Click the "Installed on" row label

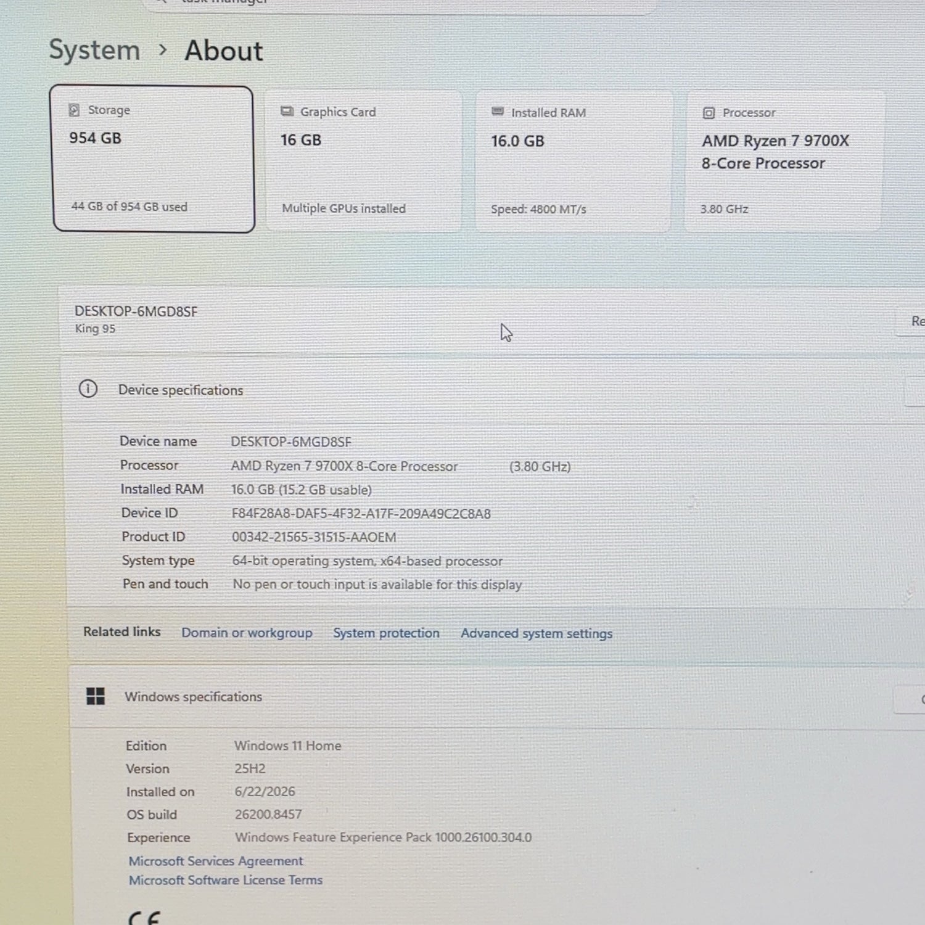160,792
